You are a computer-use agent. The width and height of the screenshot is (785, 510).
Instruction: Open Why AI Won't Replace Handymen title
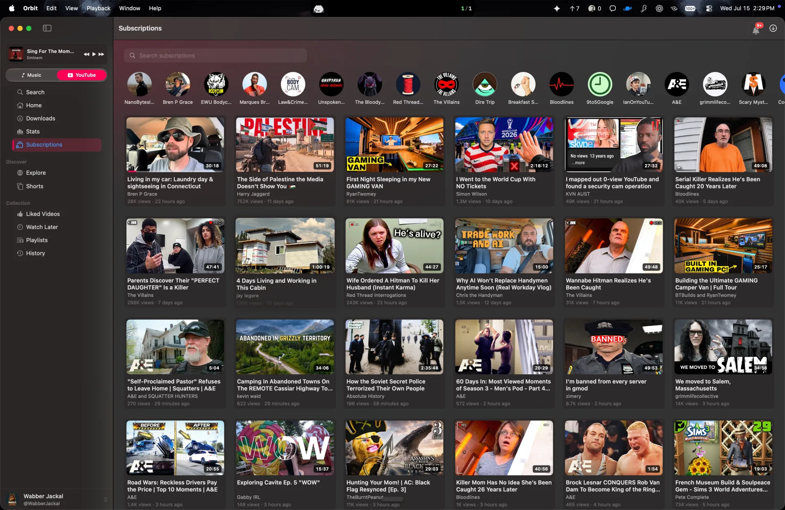[504, 284]
